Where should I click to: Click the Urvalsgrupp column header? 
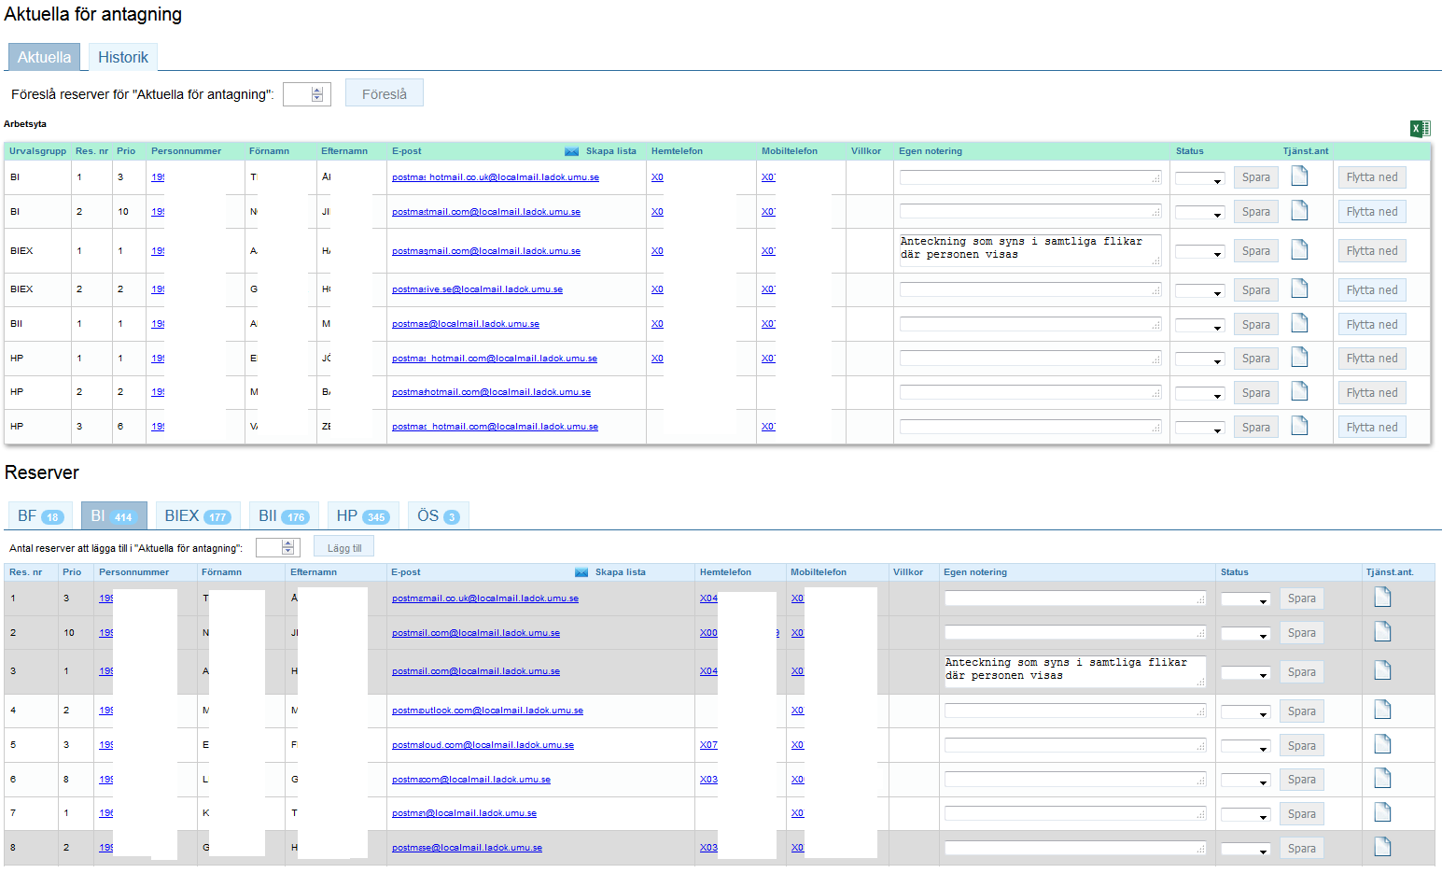[x=38, y=151]
